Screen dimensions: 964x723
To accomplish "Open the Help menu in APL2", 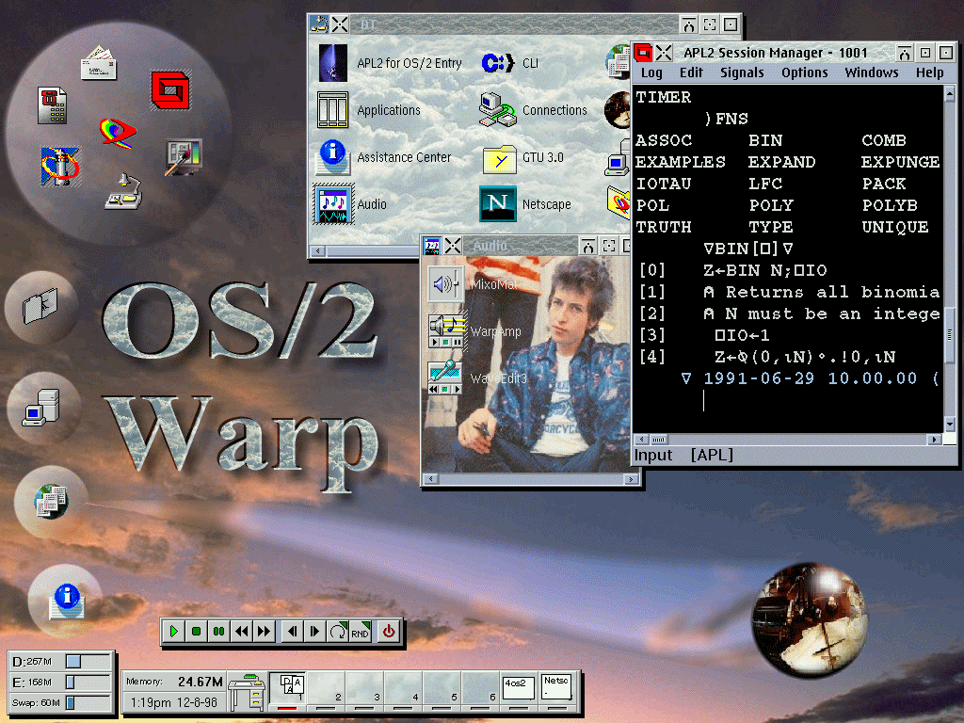I will pos(929,72).
